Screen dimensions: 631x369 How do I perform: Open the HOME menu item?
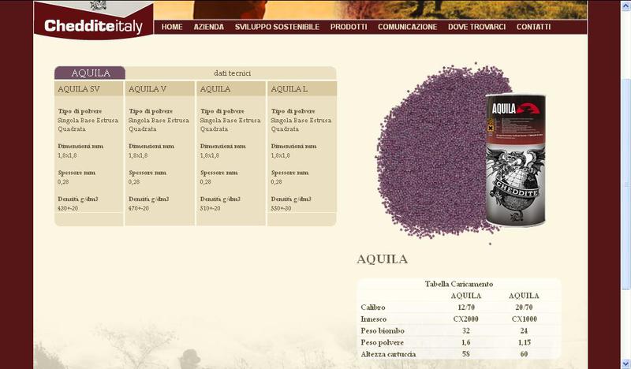pyautogui.click(x=172, y=27)
